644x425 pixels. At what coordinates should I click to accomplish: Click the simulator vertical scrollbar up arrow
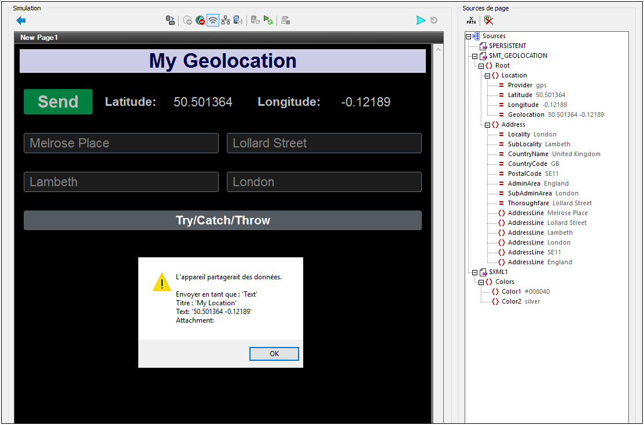pyautogui.click(x=437, y=50)
